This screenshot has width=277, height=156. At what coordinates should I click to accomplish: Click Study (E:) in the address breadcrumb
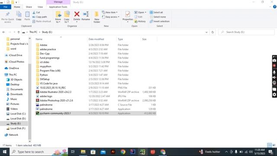(47, 32)
